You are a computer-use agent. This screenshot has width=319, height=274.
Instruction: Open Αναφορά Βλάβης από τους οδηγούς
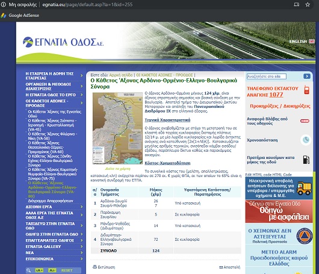(x=267, y=121)
